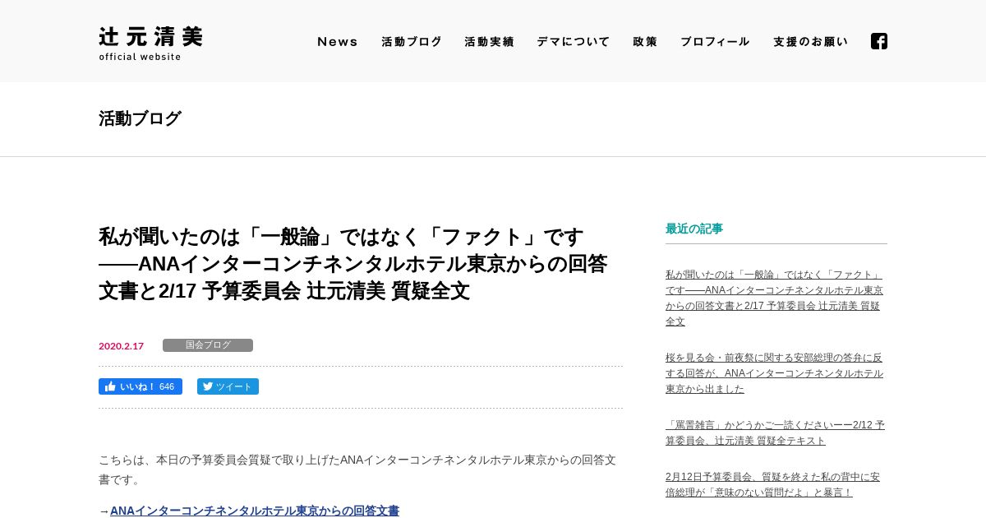Screen dimensions: 986x518
Task: Open the Facebook icon in header
Action: tap(879, 41)
